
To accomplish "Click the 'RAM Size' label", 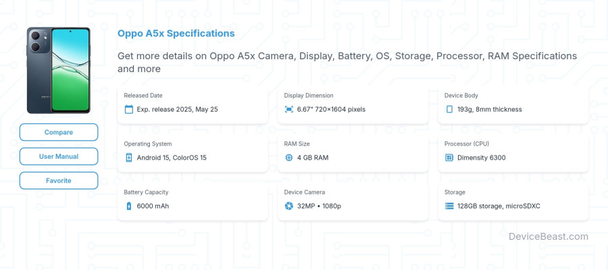I will [x=297, y=143].
